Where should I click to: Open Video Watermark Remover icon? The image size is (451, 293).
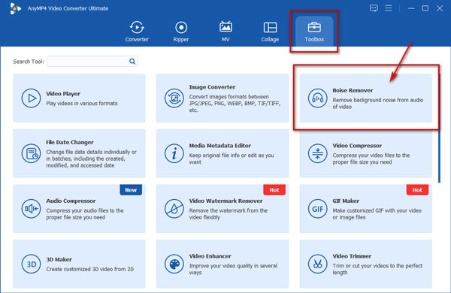[174, 209]
